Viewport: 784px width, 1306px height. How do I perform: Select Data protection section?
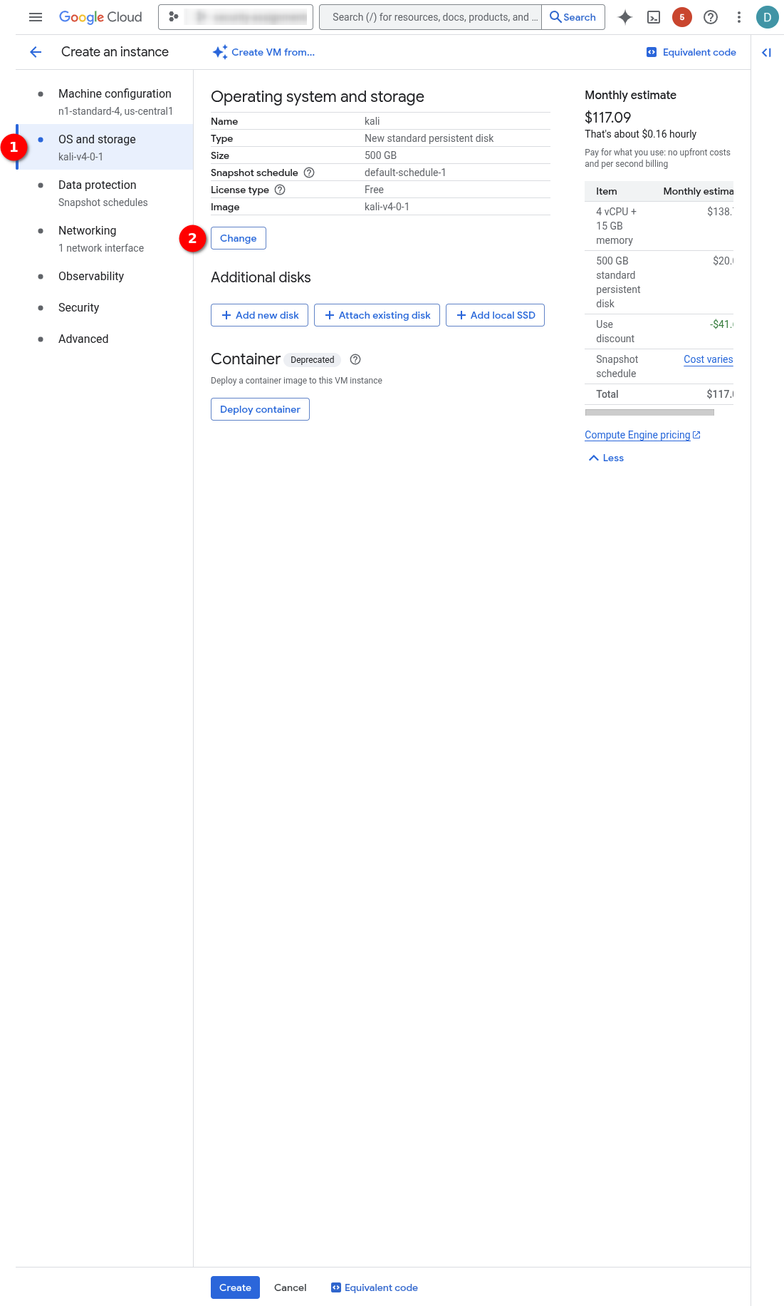click(x=105, y=193)
